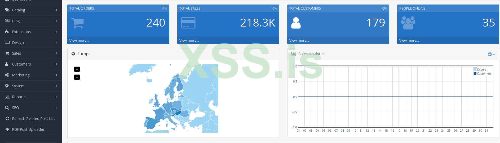This screenshot has height=143, width=500.
Task: Open the Reports menu item
Action: click(x=31, y=97)
